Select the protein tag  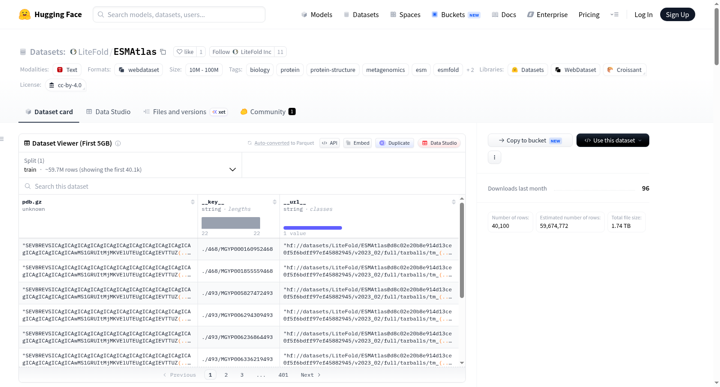coord(290,70)
